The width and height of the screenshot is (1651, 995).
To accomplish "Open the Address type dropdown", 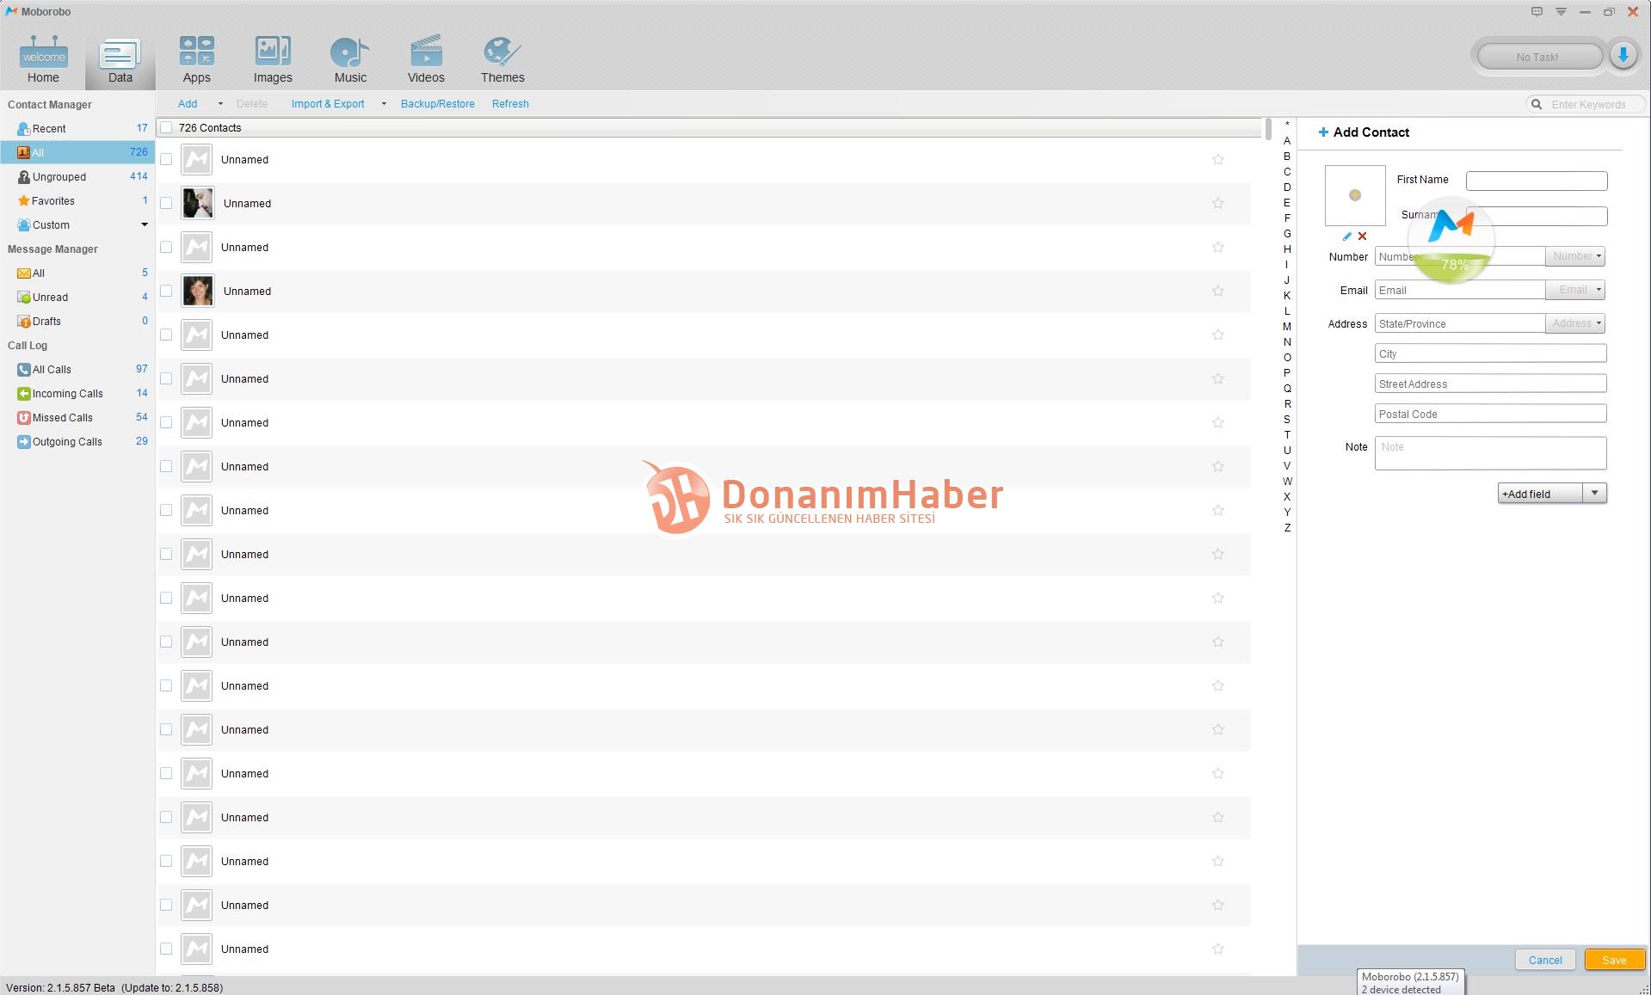I will [x=1575, y=323].
